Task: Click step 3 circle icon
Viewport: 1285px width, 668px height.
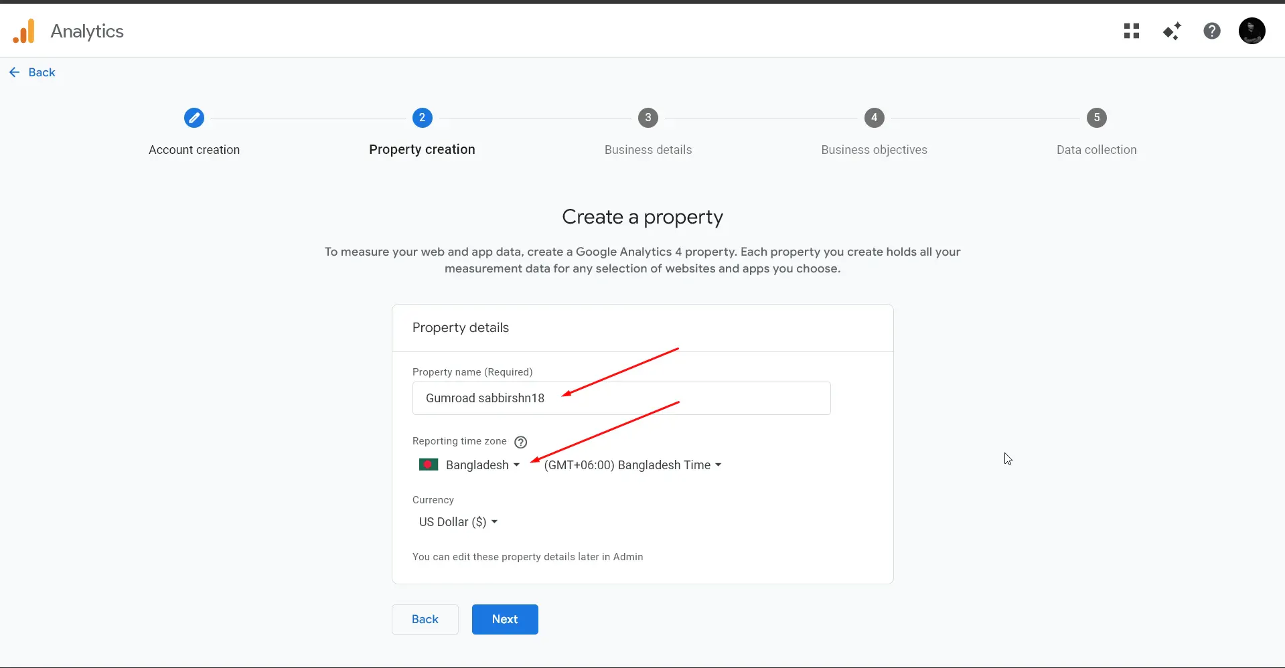Action: click(648, 118)
